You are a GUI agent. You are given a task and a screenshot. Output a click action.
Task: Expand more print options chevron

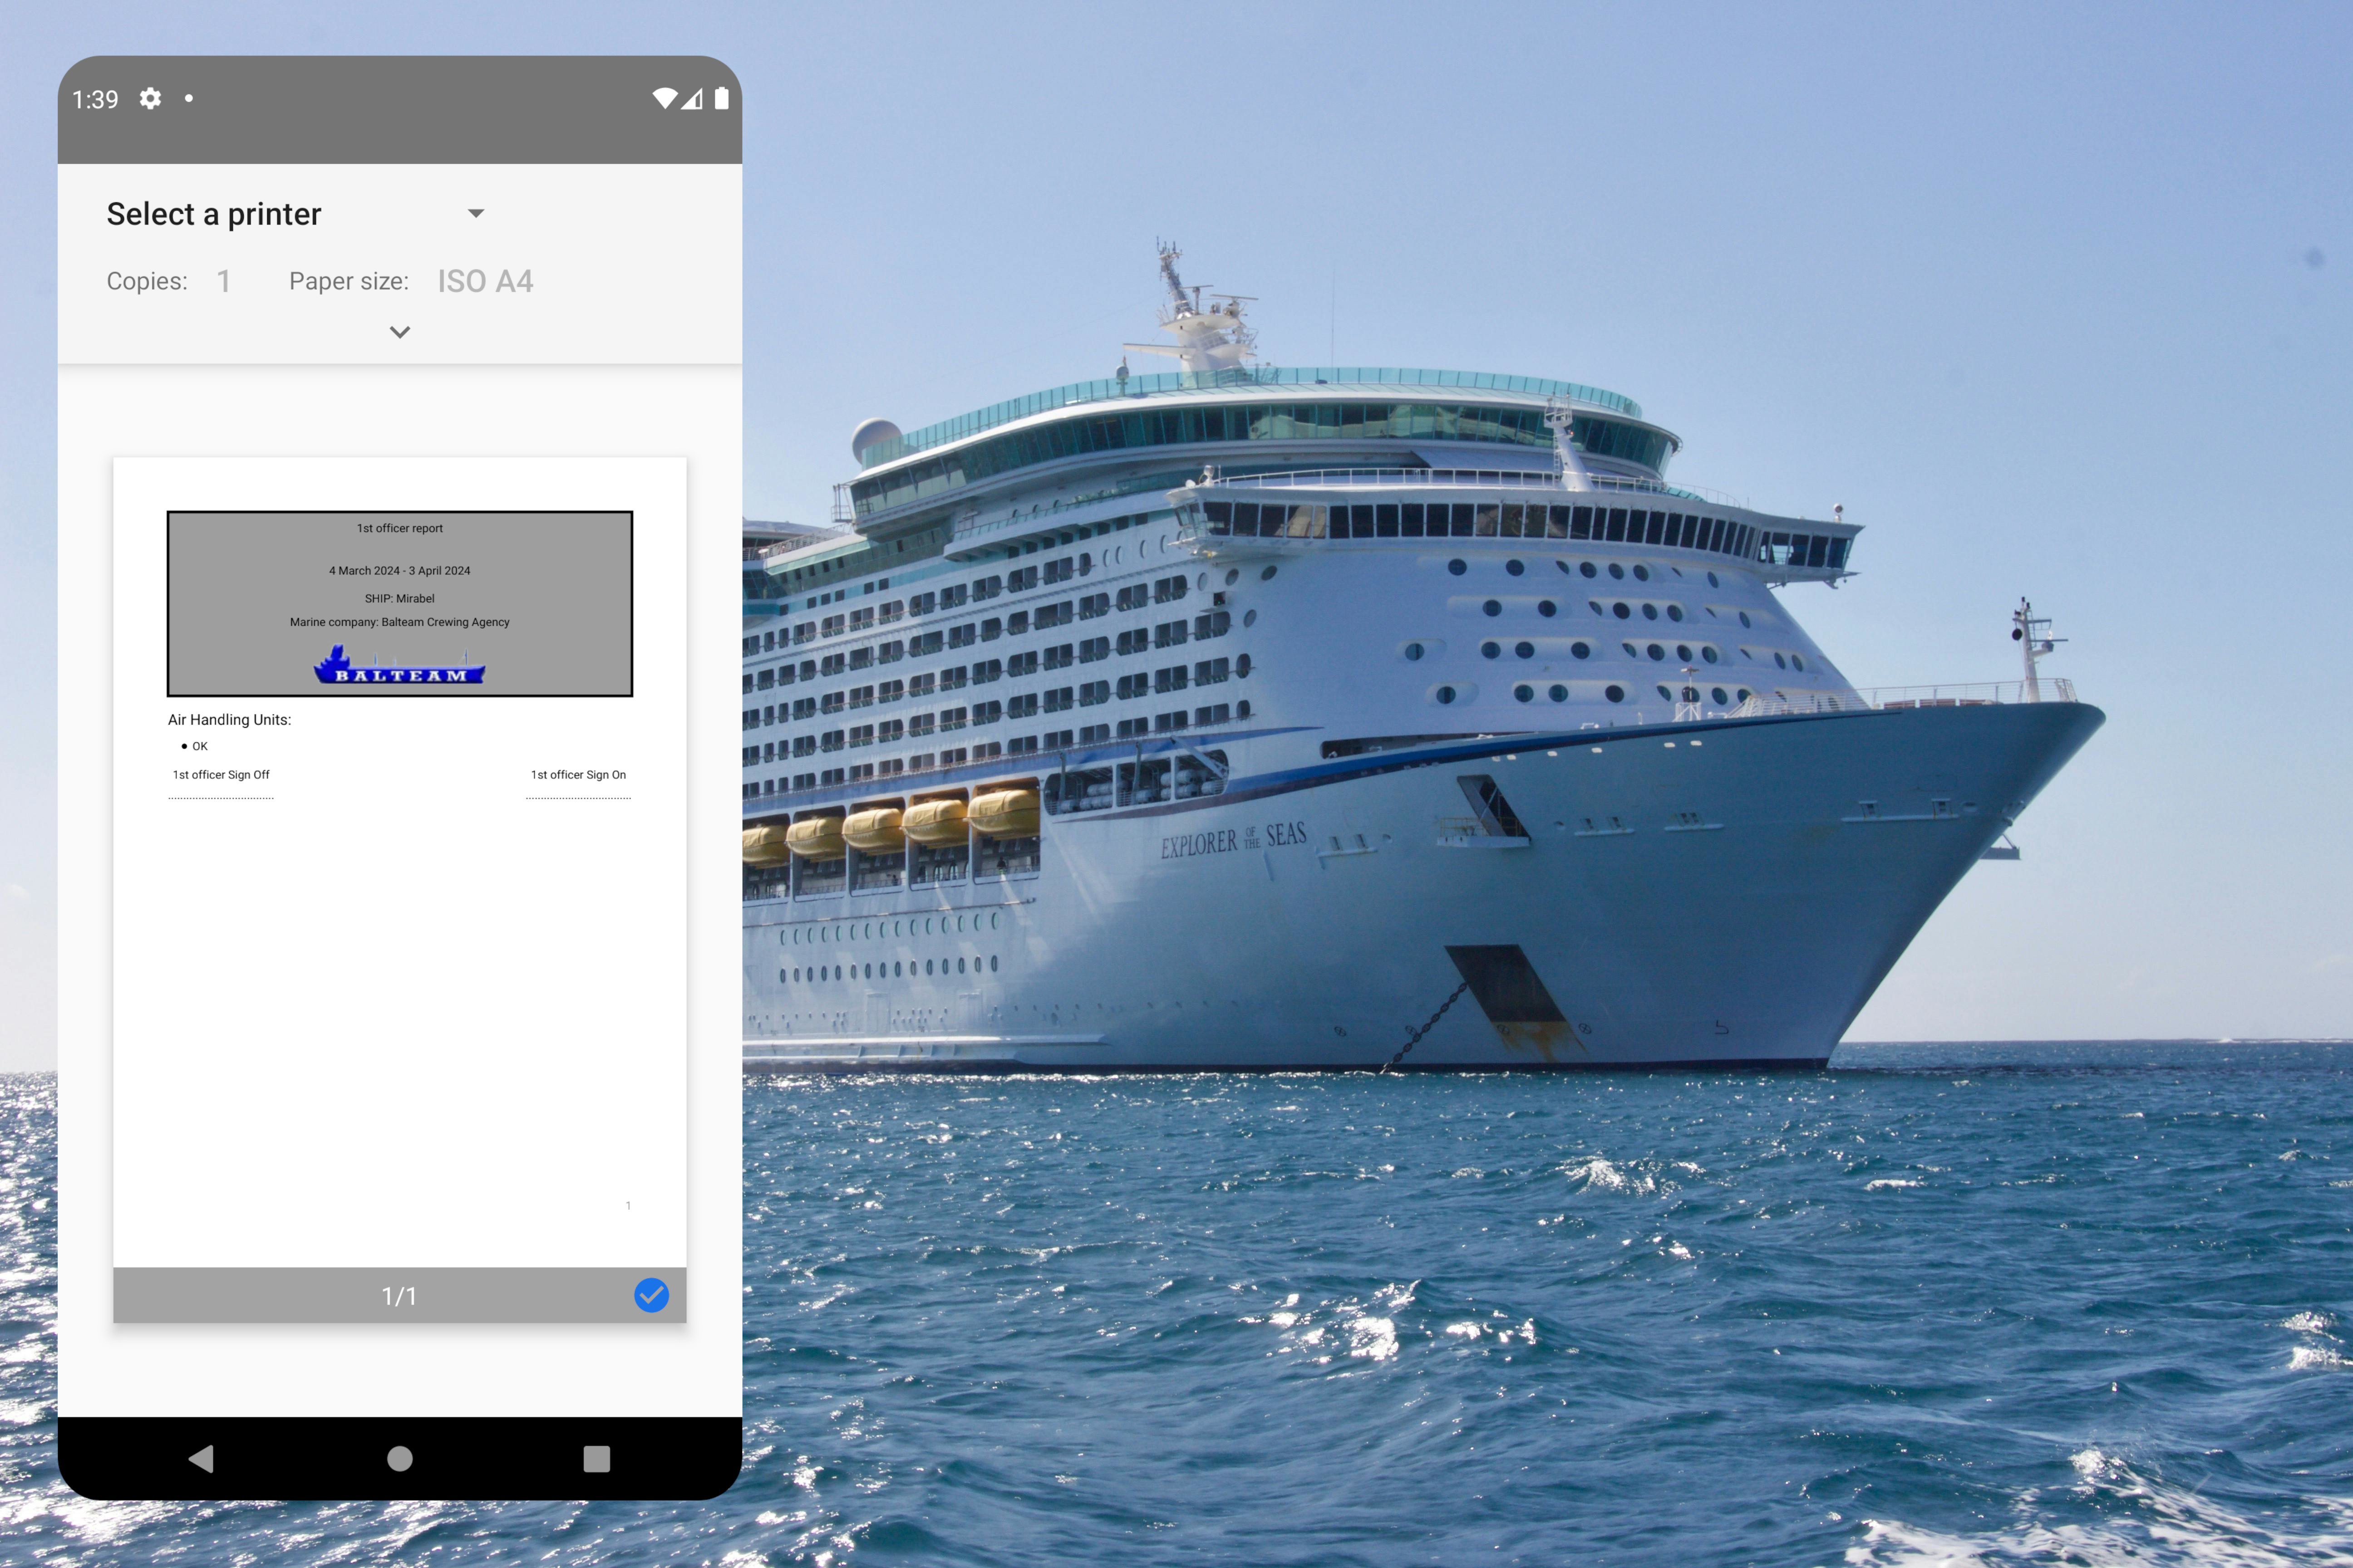[400, 332]
